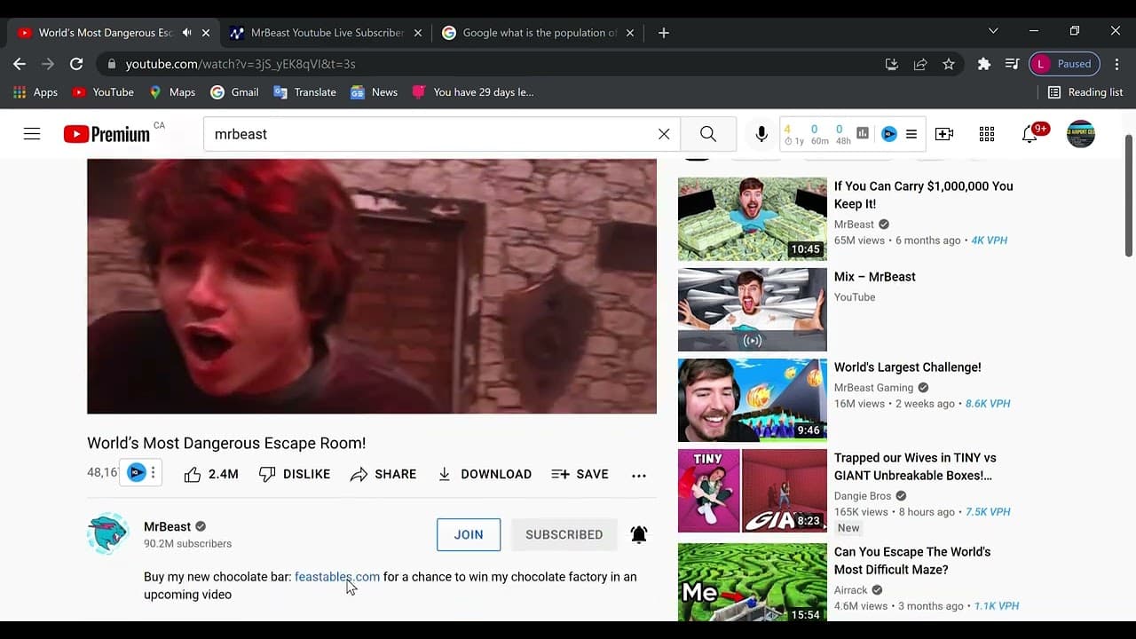The height and width of the screenshot is (639, 1136).
Task: Click the search magnifier button
Action: 708,134
